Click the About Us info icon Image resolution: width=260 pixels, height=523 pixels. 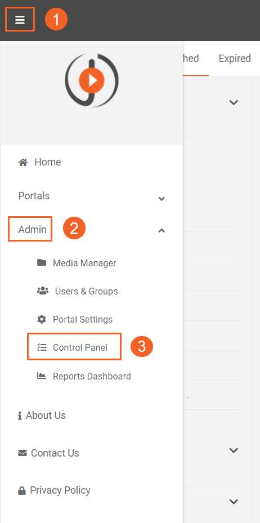[x=20, y=415]
